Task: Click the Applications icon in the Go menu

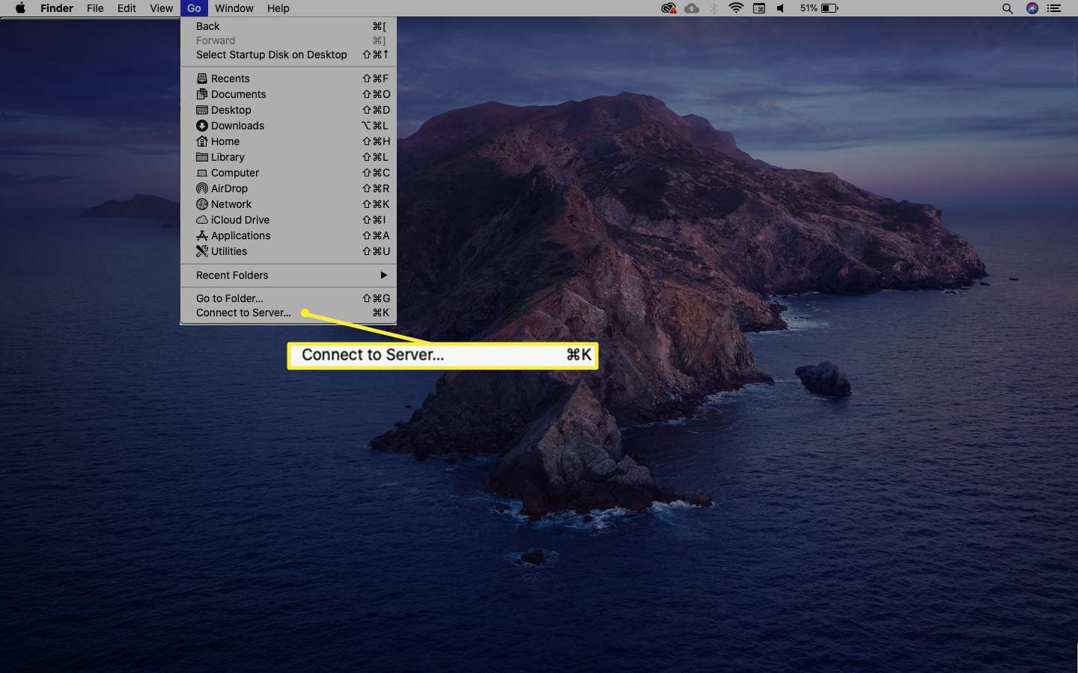Action: (x=201, y=236)
